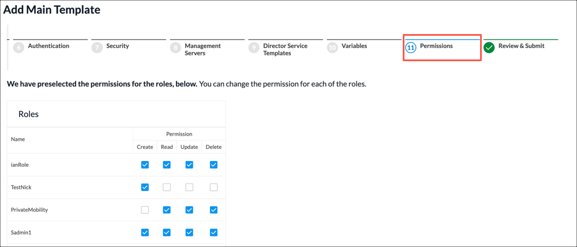Image resolution: width=577 pixels, height=247 pixels.
Task: Click the ianRole role name
Action: click(20, 164)
